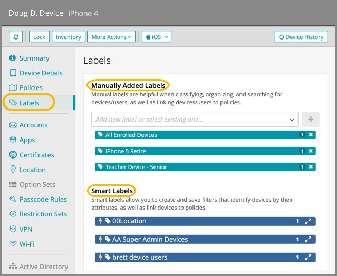Open Certificates from the sidebar
The width and height of the screenshot is (337, 276).
pos(36,155)
